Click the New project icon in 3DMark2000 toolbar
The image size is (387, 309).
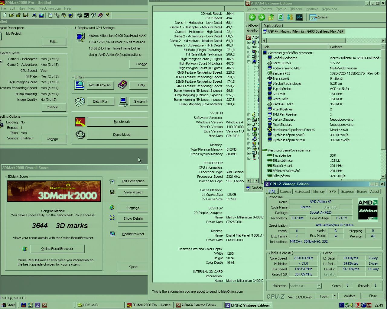pos(4,15)
